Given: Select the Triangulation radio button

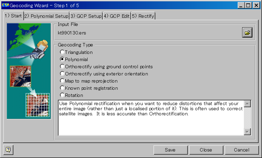Looking at the screenshot, I should 62,52.
